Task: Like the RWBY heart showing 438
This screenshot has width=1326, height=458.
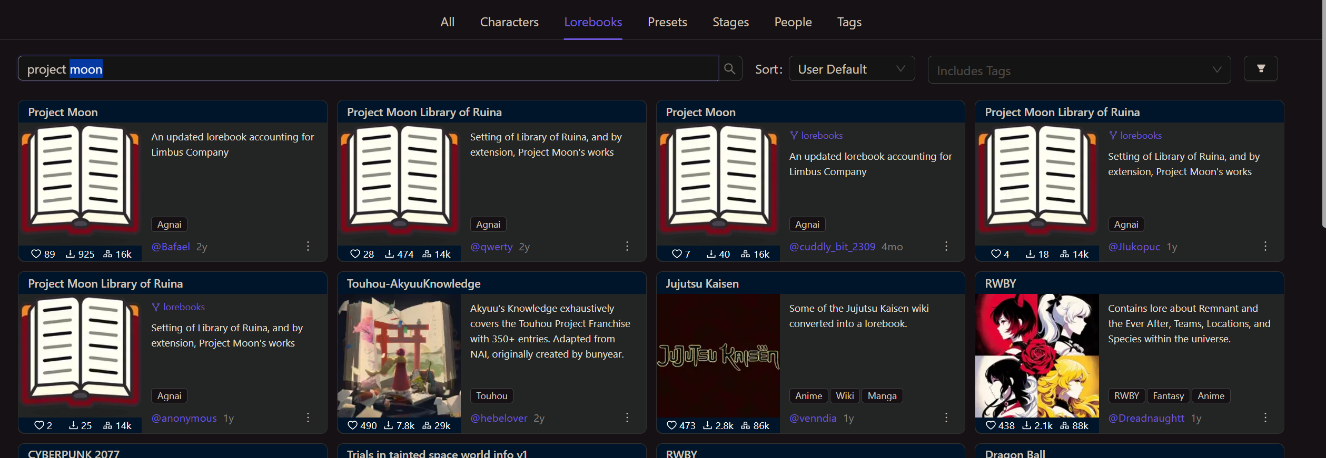Action: pyautogui.click(x=991, y=425)
